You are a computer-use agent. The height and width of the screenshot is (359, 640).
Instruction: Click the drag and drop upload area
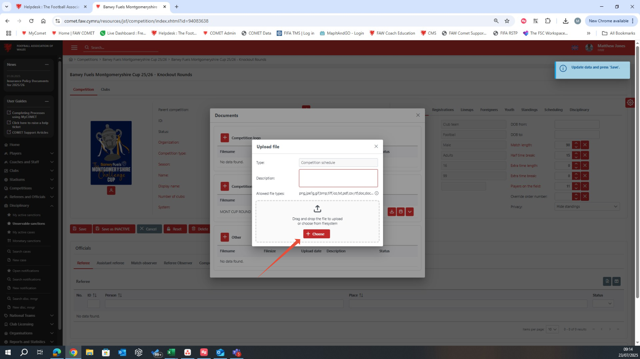point(317,221)
